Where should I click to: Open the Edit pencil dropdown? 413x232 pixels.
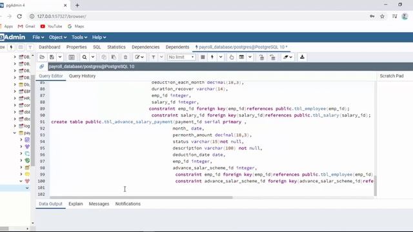(x=139, y=57)
